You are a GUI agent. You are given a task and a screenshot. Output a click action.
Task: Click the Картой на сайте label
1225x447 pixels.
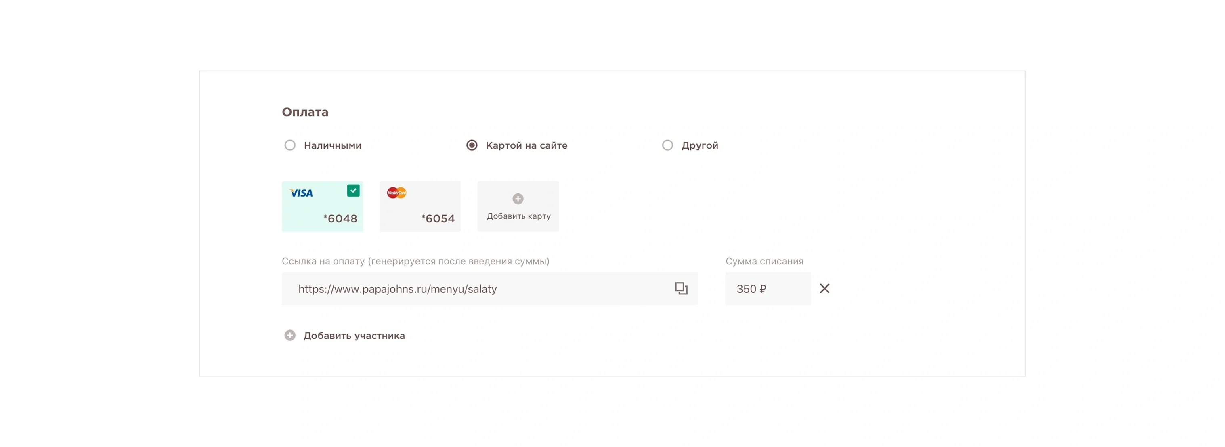pyautogui.click(x=526, y=145)
